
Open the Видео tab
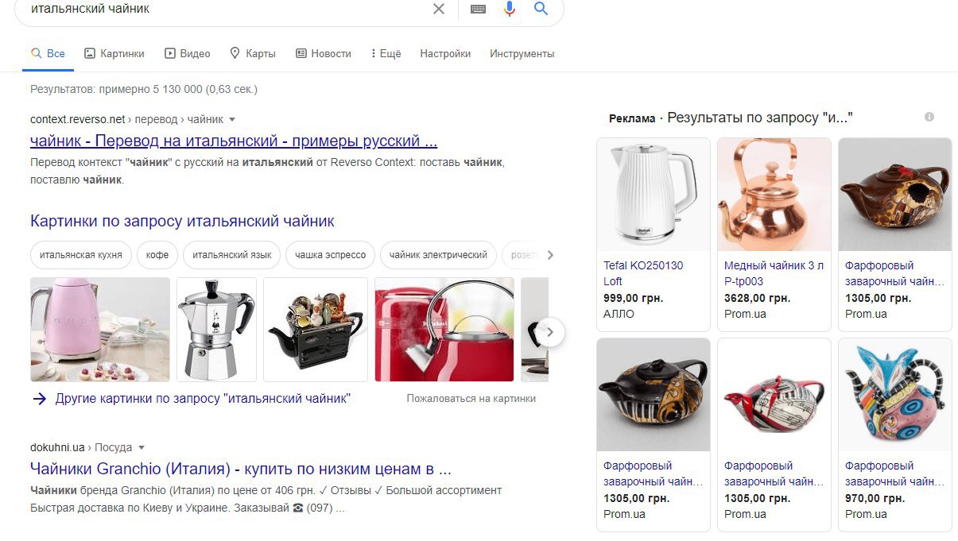pos(188,53)
